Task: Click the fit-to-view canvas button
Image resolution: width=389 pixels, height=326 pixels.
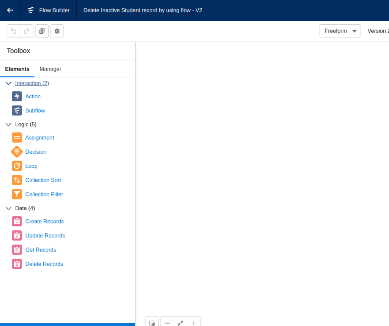Action: [180, 323]
